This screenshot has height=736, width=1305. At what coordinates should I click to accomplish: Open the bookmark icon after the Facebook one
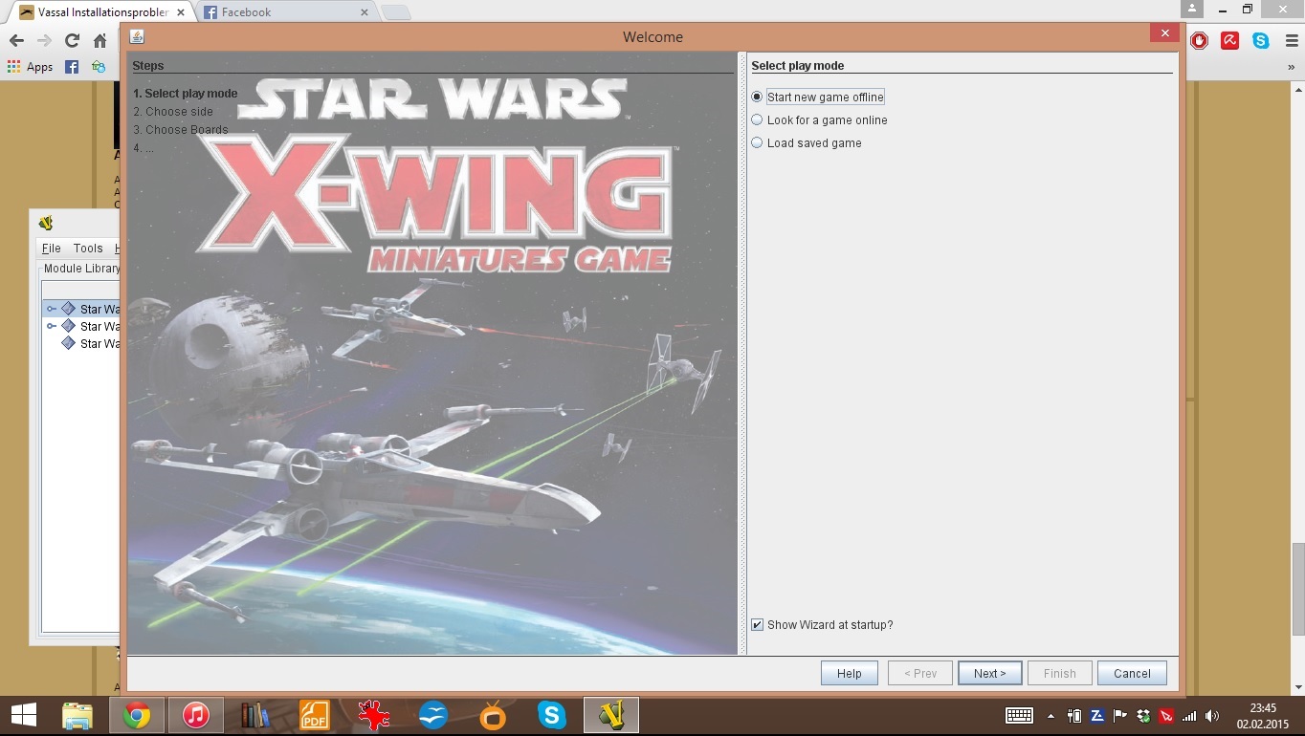click(x=99, y=67)
